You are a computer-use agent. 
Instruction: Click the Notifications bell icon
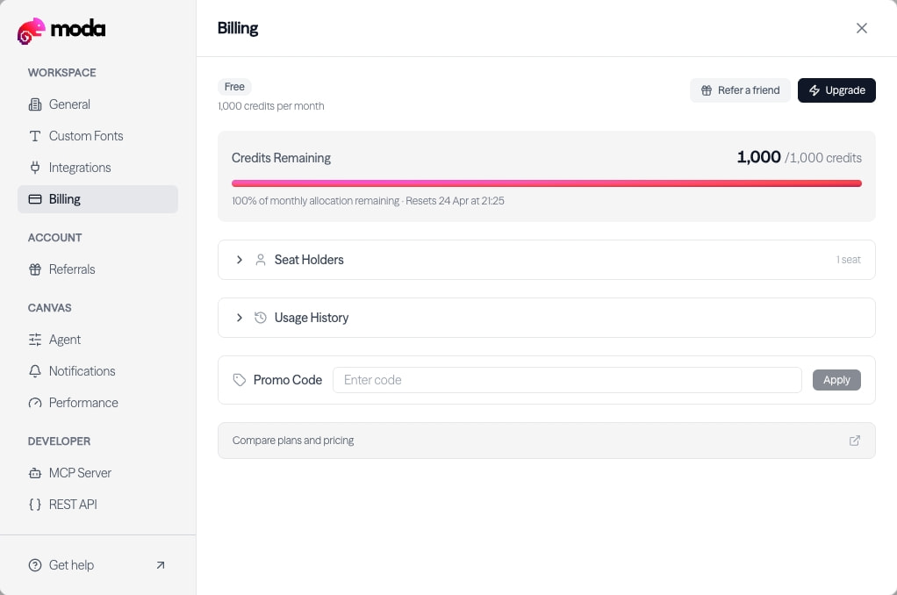[35, 371]
